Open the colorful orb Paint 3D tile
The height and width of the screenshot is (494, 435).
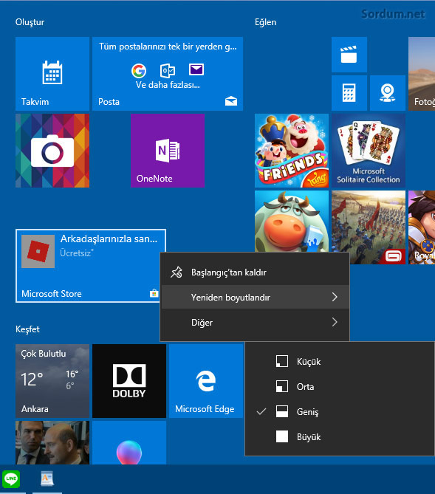(129, 442)
